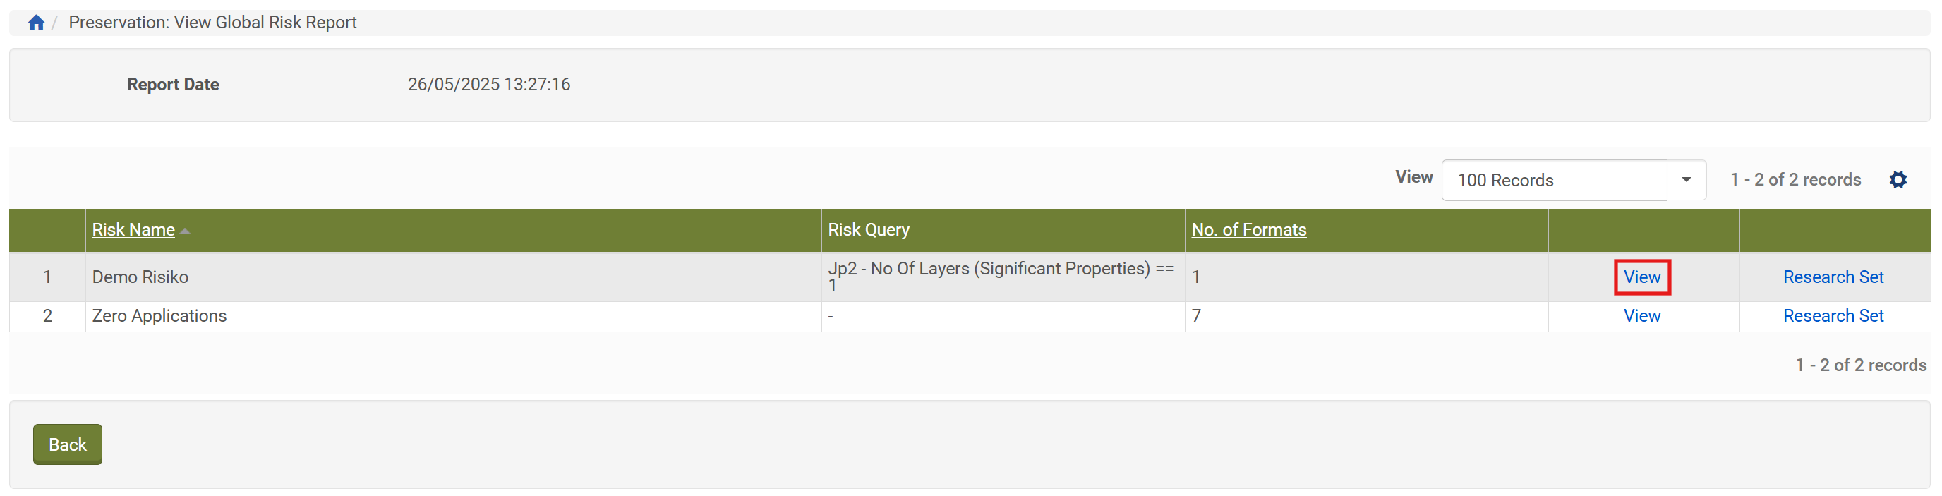Select the Zero Applications name cell
Viewport: 1942px width, 496px height.
coord(159,316)
